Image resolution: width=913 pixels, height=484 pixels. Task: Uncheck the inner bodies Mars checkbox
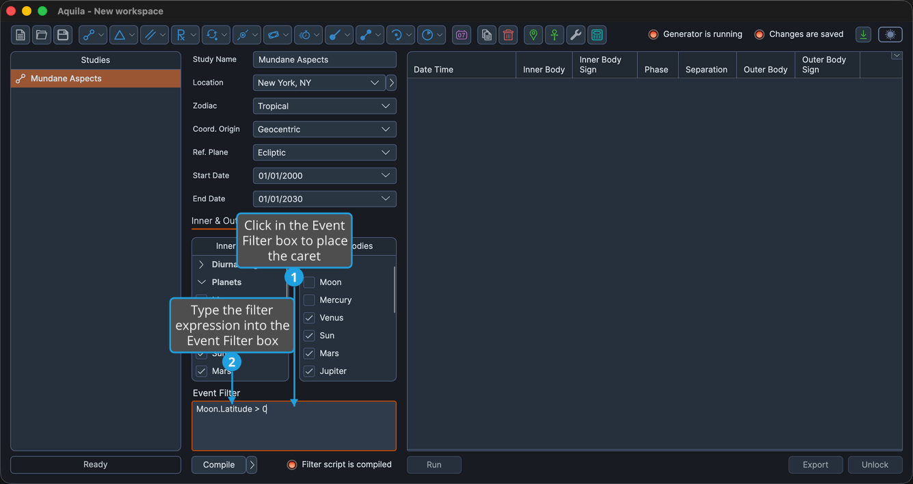coord(201,371)
